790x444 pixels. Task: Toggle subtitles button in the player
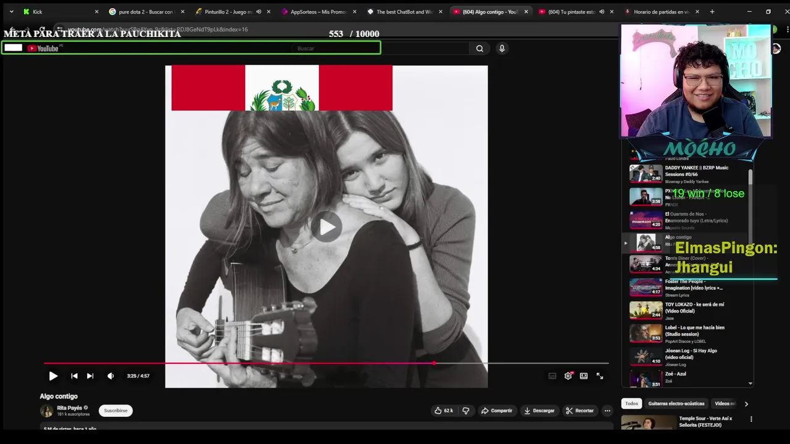[552, 376]
